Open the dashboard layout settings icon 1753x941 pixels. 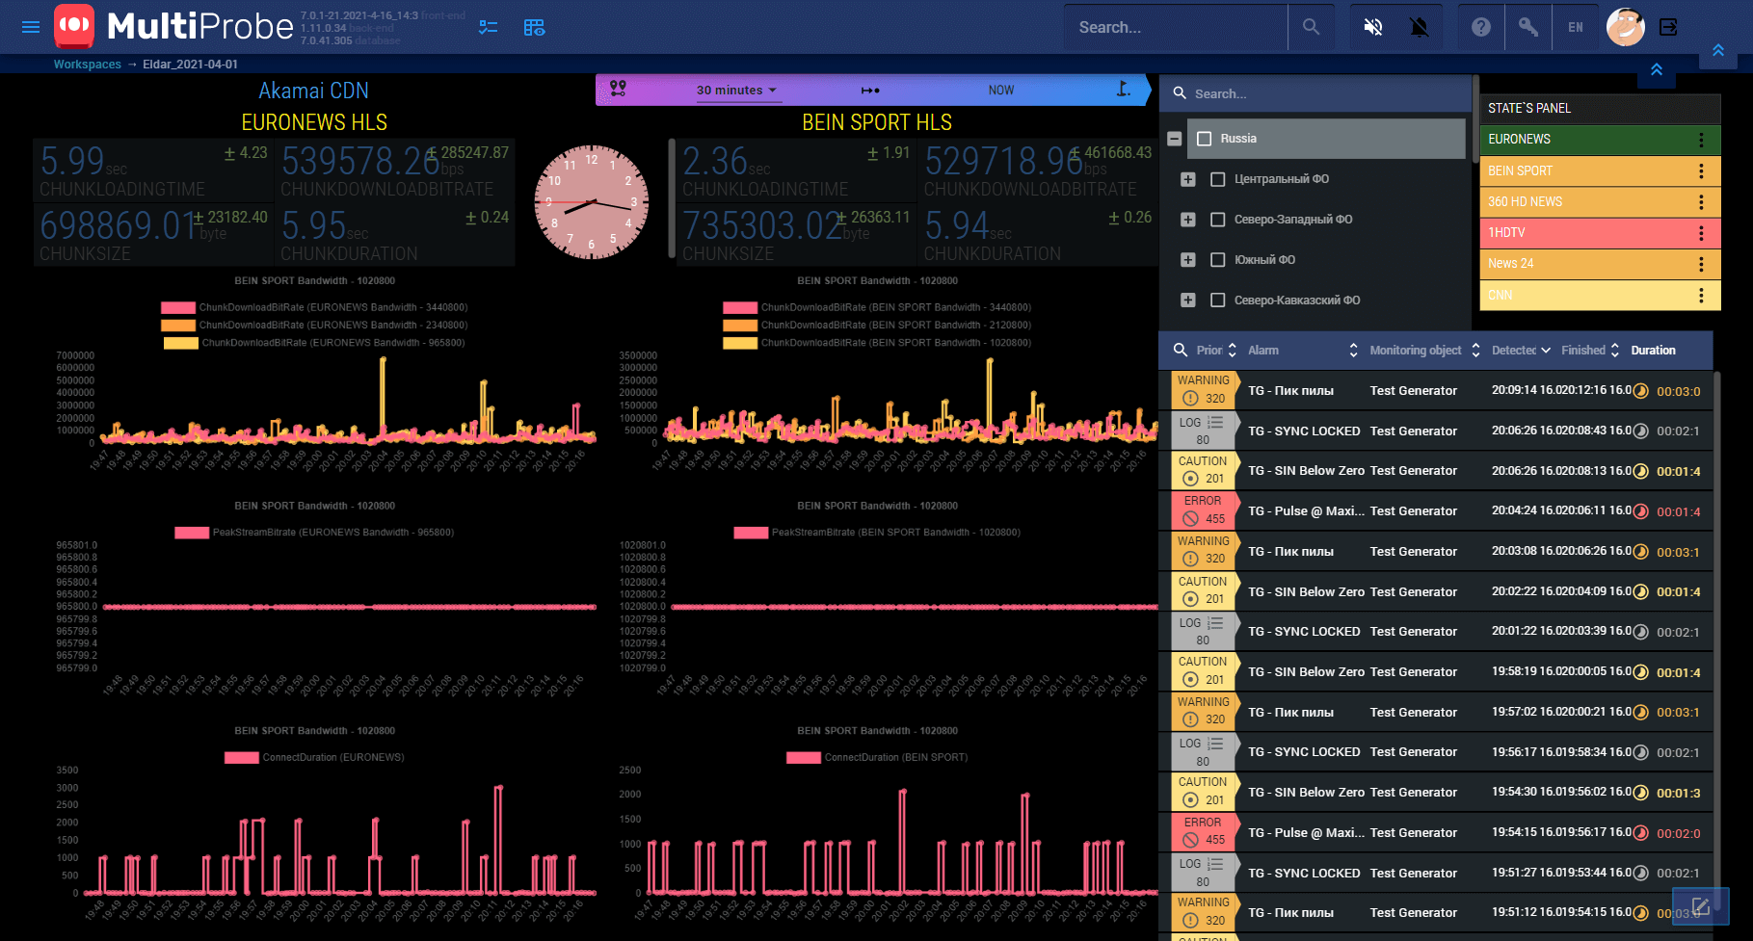pos(535,27)
